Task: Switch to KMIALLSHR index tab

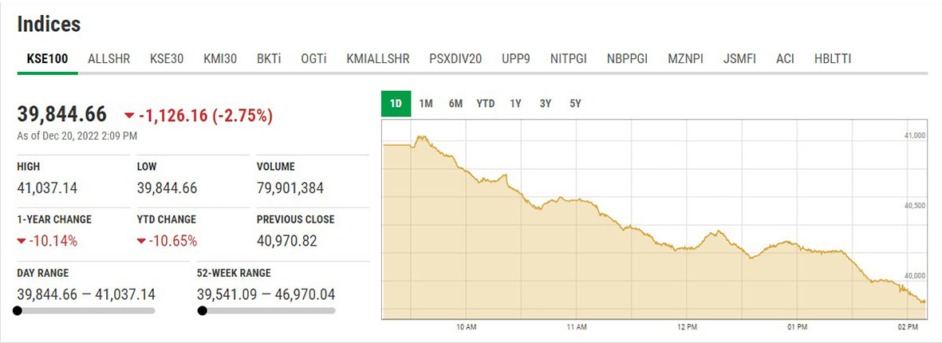Action: [x=378, y=59]
